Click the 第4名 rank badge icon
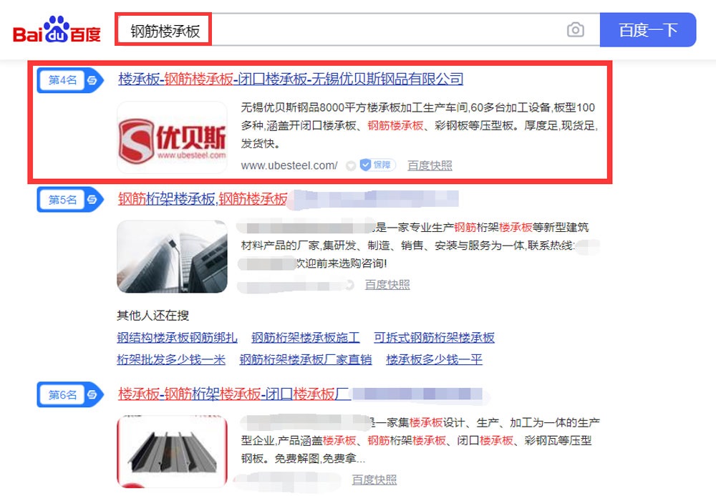 point(70,80)
